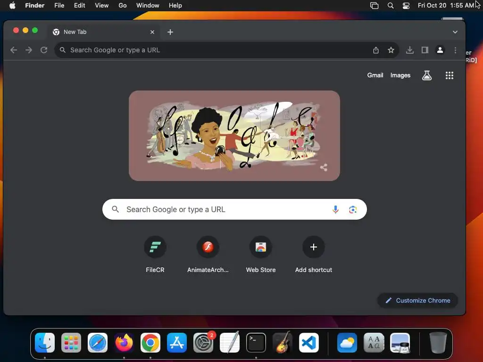The height and width of the screenshot is (362, 483).
Task: Launch Safari from the Dock
Action: pos(98,343)
